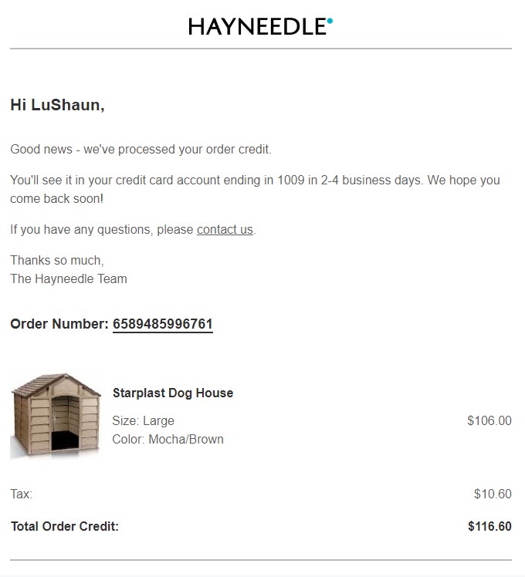Click the If you have any questions text
Screen dimensions: 525x577
click(x=102, y=230)
